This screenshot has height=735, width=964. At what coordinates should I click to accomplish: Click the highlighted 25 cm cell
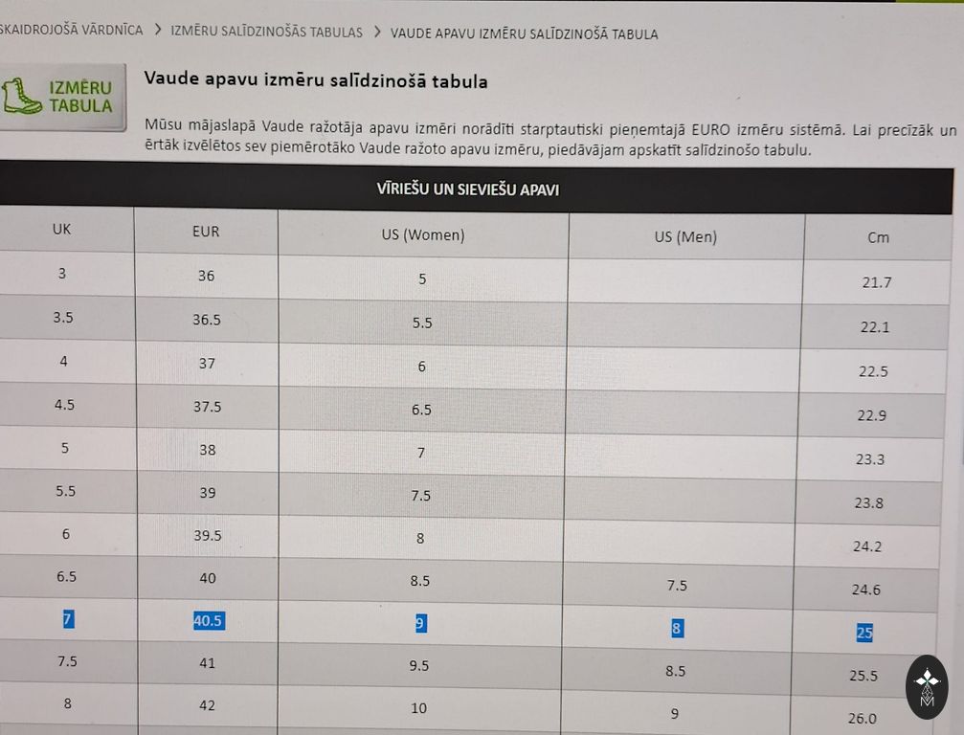click(864, 633)
